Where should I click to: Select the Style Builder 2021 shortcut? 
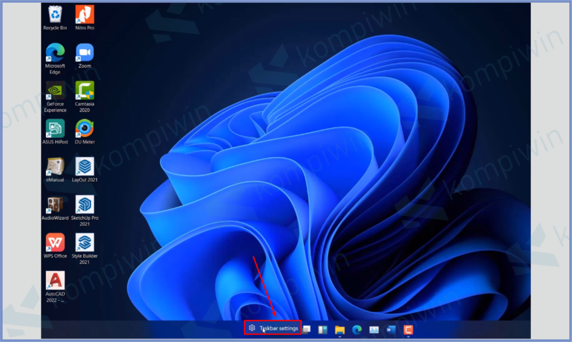tap(84, 243)
